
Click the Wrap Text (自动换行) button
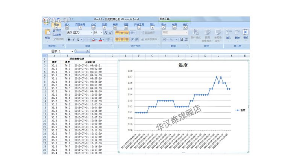148,33
